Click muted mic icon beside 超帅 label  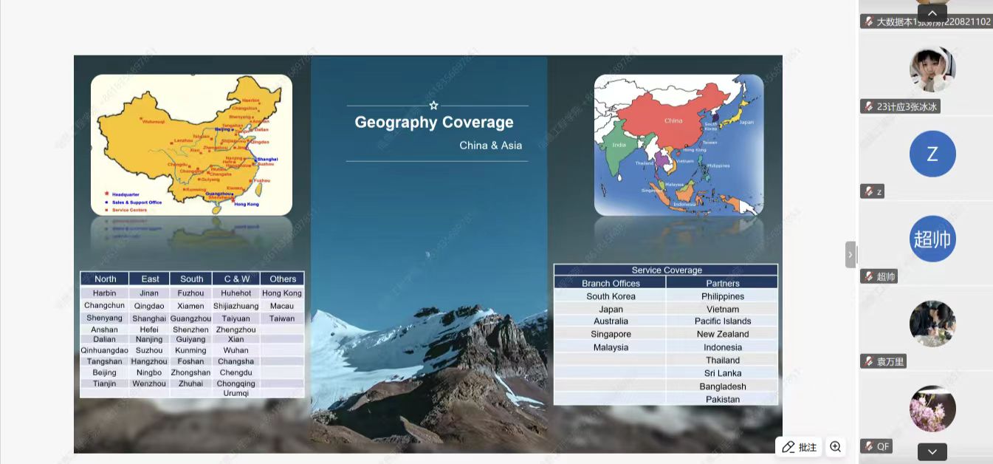(x=869, y=277)
